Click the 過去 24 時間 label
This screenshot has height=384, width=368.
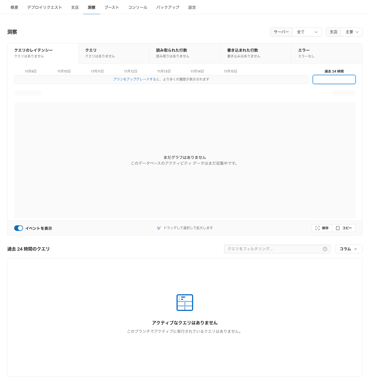click(334, 71)
